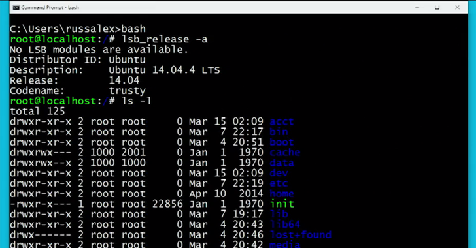
Task: Click the 'lib64' directory name
Action: 285,225
